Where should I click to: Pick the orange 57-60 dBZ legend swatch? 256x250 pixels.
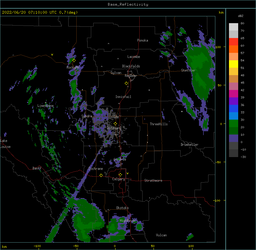click(x=233, y=49)
